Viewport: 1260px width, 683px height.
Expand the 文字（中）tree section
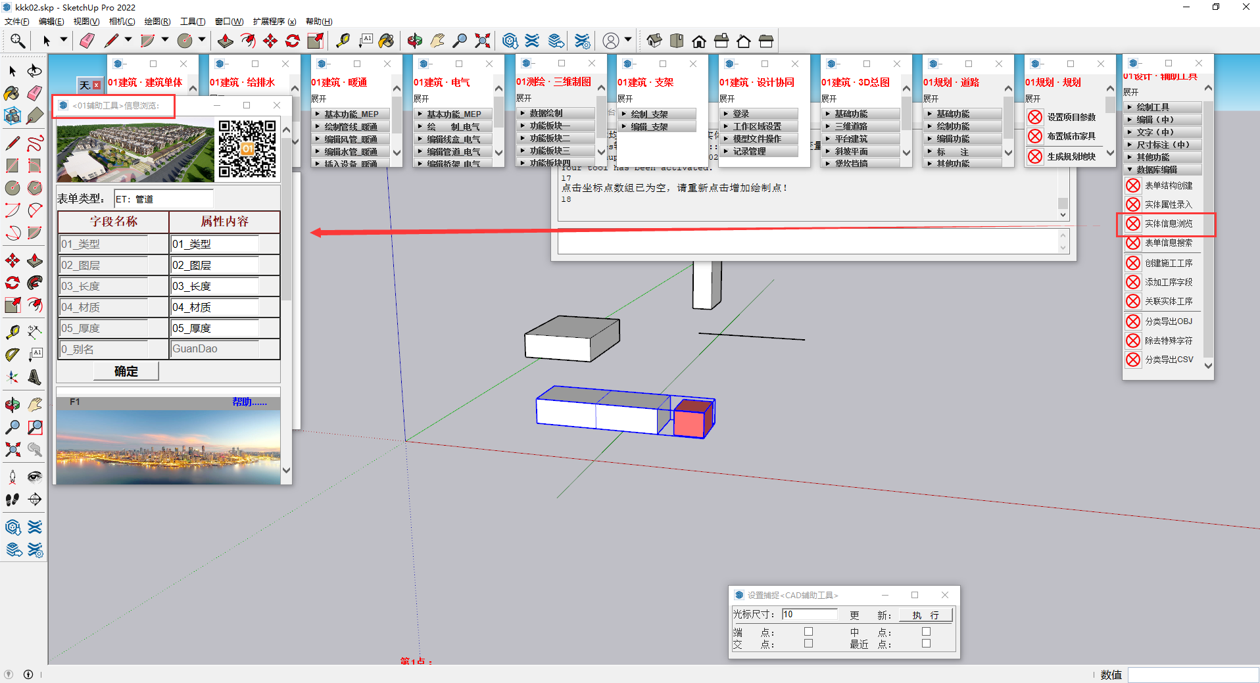point(1163,132)
